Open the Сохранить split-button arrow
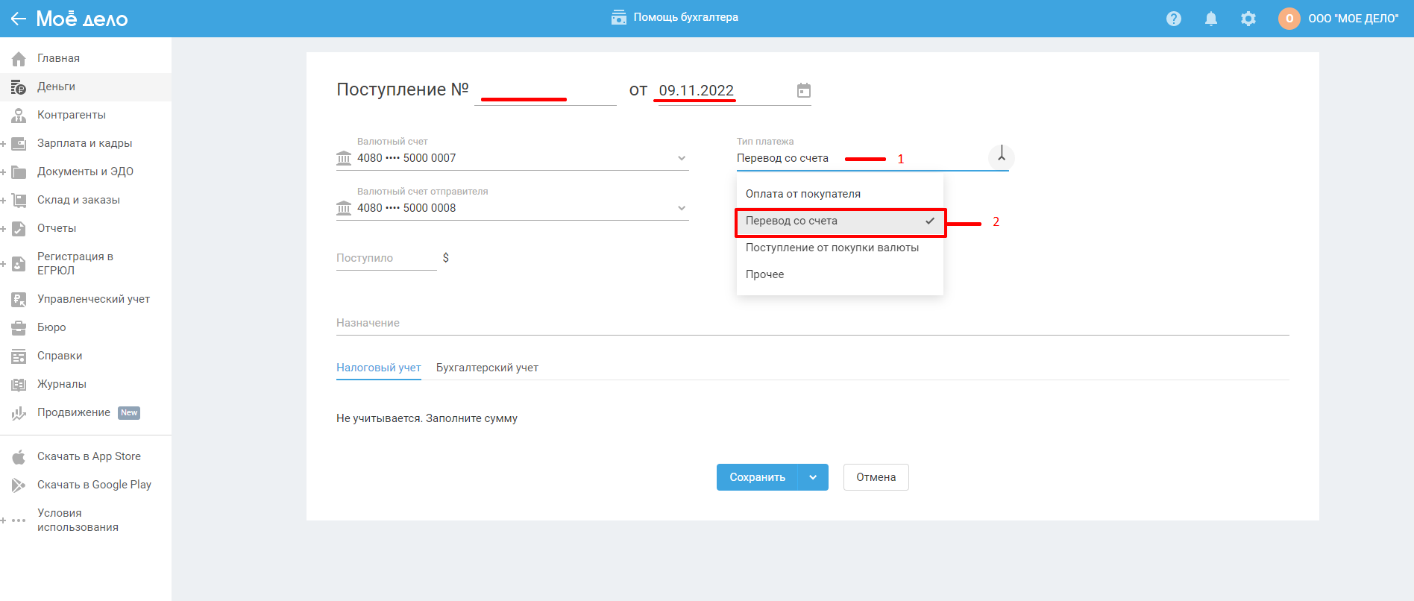Screen dimensions: 1414x601 click(813, 477)
